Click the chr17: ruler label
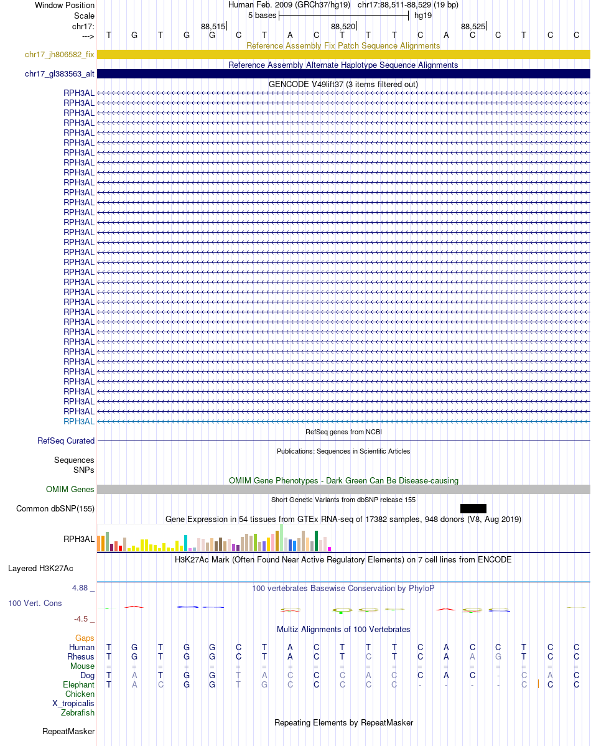591x746 pixels. tap(83, 27)
